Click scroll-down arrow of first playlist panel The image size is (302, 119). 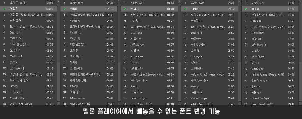[x=59, y=103]
